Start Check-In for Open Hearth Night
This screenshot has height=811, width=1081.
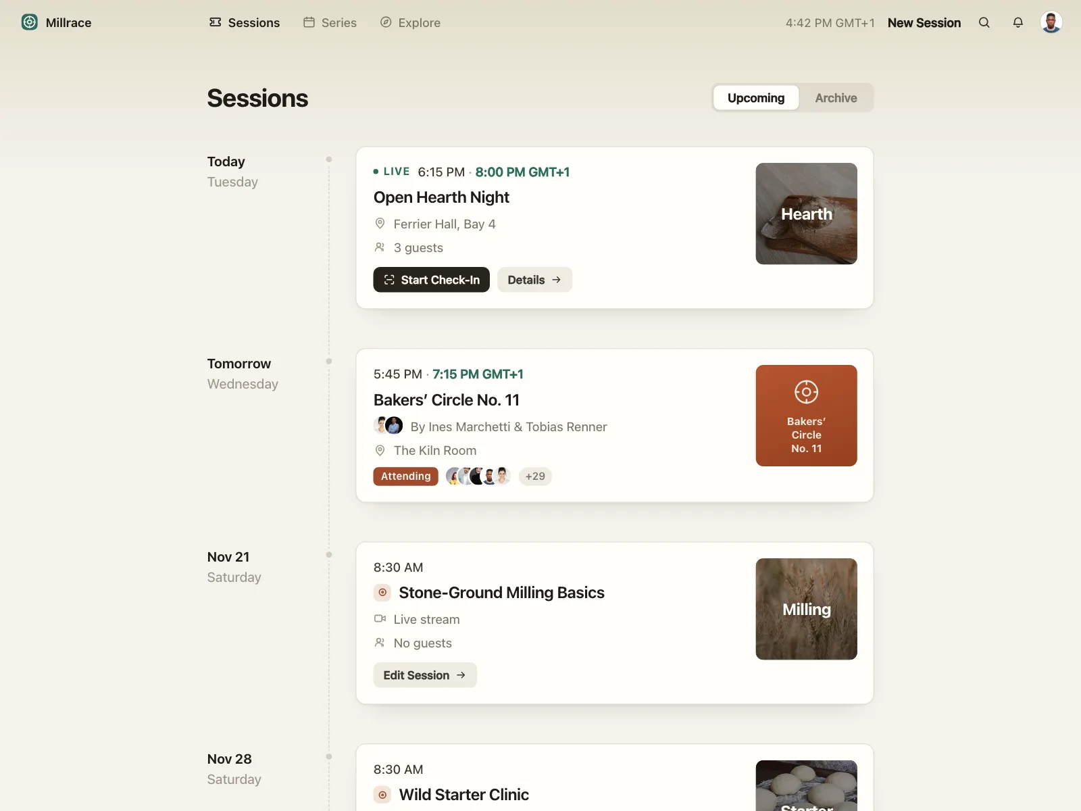pos(432,280)
